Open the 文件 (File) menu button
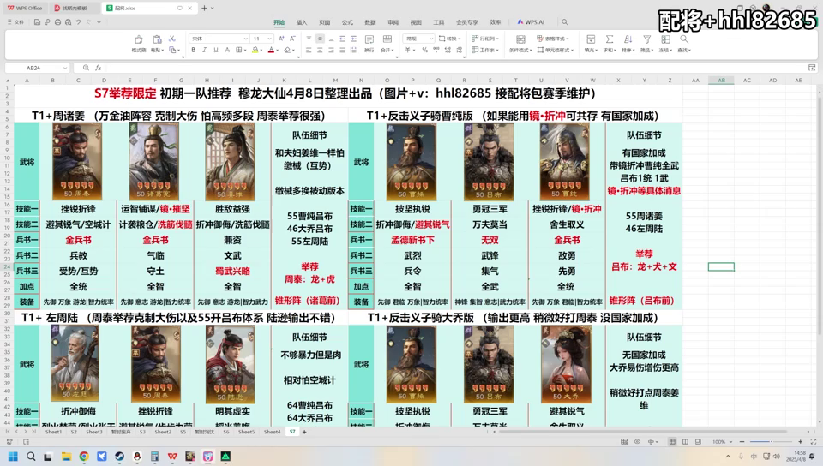 click(x=16, y=22)
